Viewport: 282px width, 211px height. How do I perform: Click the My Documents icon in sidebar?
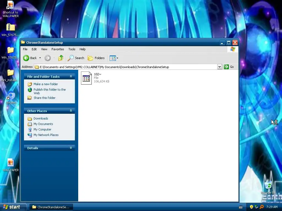coord(30,124)
